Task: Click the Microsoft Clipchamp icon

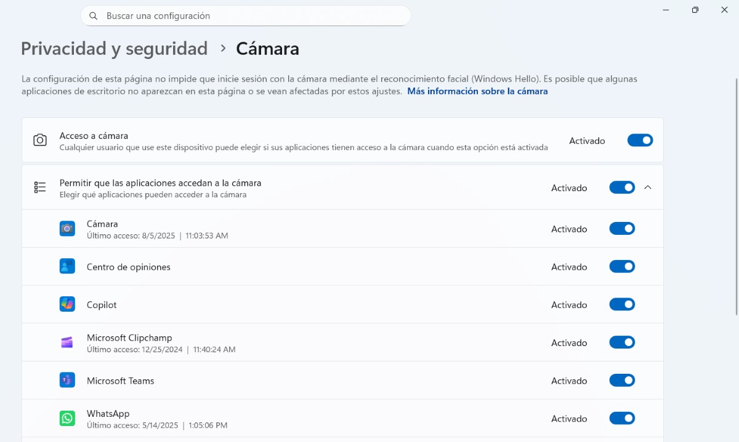Action: click(67, 342)
